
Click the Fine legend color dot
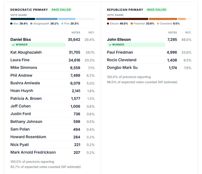coord(62,23)
